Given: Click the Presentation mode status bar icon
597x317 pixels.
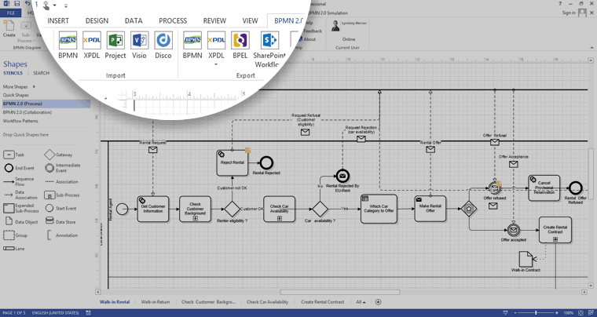Looking at the screenshot, I should pos(506,313).
